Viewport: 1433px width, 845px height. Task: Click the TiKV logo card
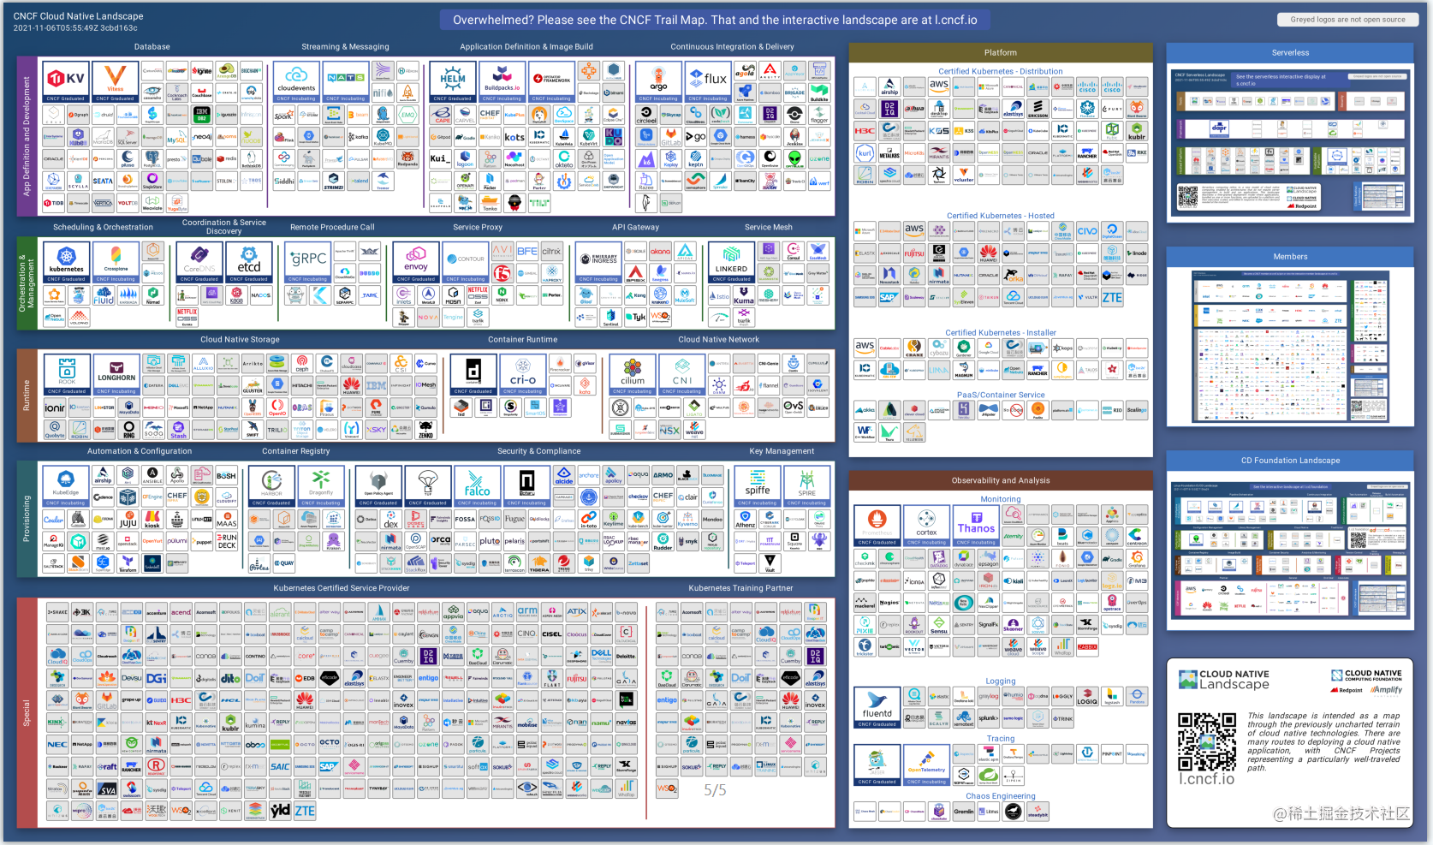(x=66, y=82)
